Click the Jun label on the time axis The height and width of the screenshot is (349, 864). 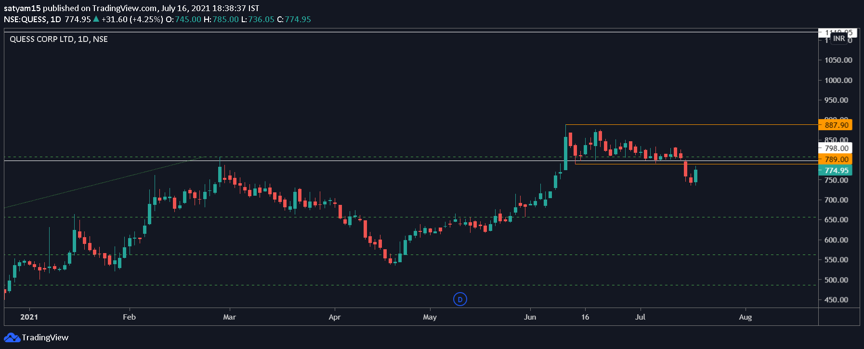530,317
